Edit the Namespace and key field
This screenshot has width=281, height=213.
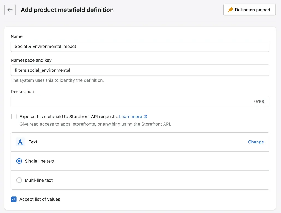(x=140, y=70)
